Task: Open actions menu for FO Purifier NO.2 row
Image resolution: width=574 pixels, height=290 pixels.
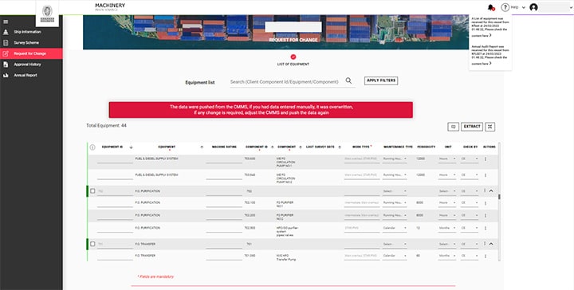Action: (x=486, y=216)
